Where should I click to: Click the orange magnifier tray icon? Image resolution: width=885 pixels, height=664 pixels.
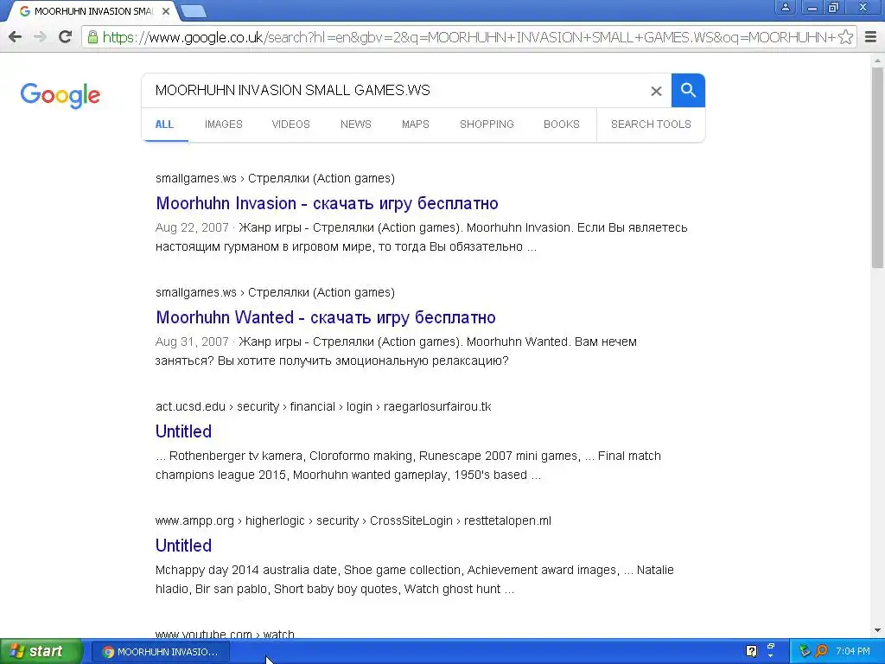tap(821, 652)
